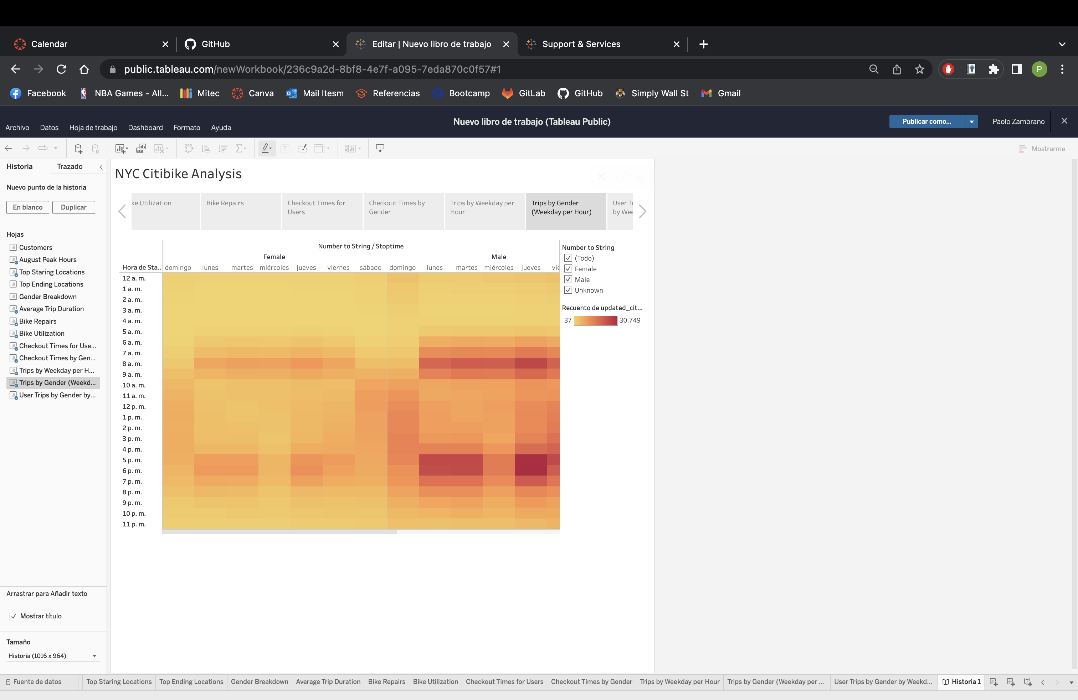Click the highlight pen tool icon
The image size is (1078, 700).
(266, 149)
